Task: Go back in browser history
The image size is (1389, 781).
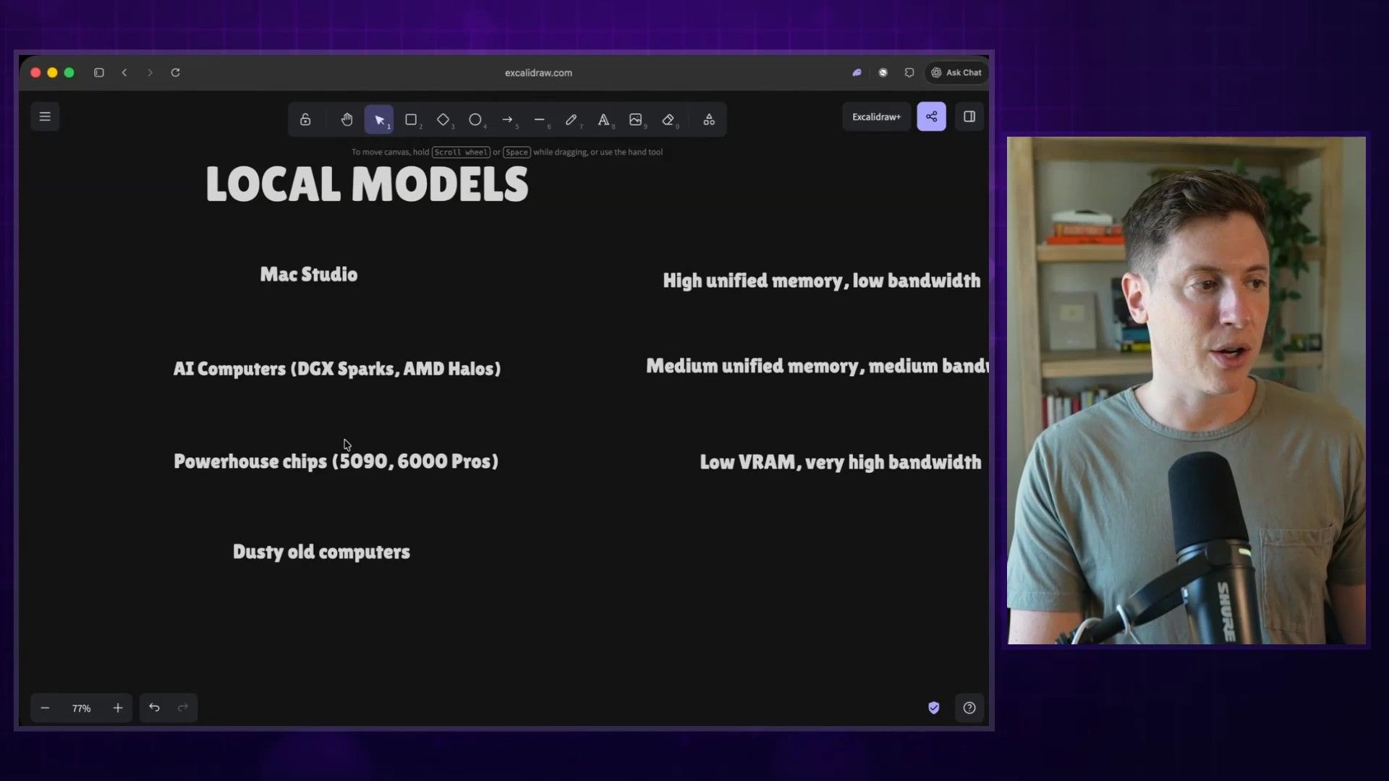Action: point(124,72)
